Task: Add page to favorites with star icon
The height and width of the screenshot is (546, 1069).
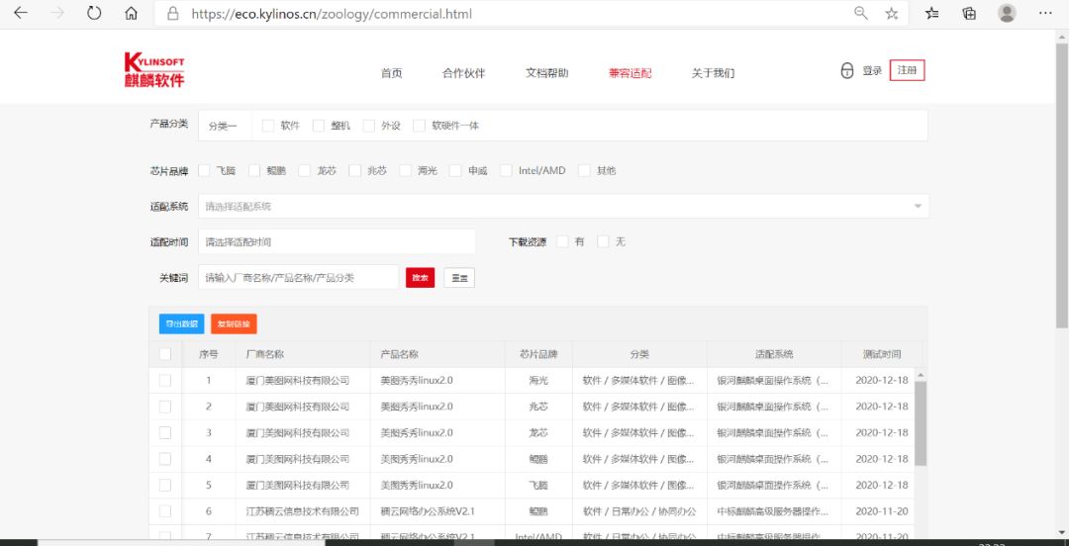Action: click(891, 14)
